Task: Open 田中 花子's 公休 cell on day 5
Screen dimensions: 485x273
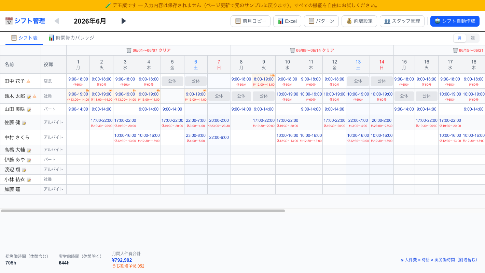Action: [x=172, y=81]
